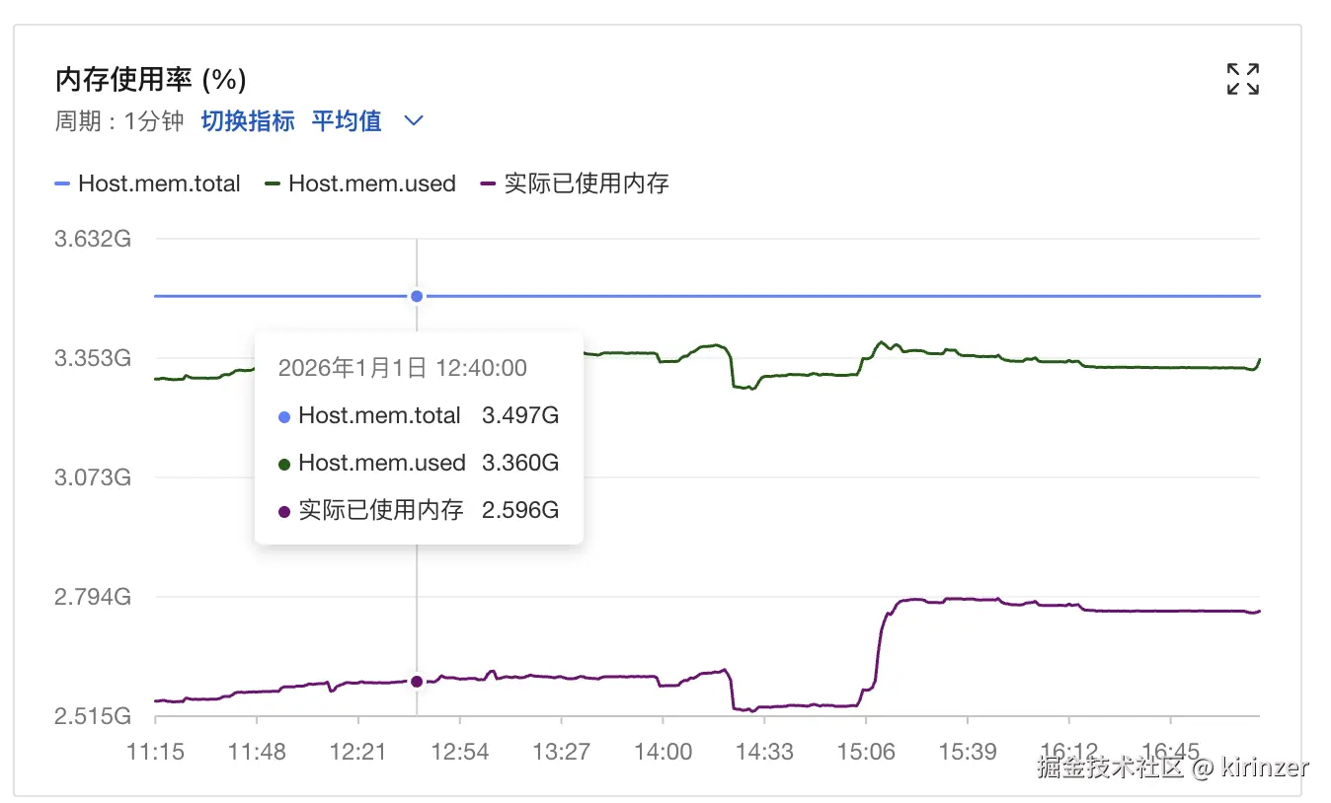Expand chart to fullscreen view

tap(1243, 79)
